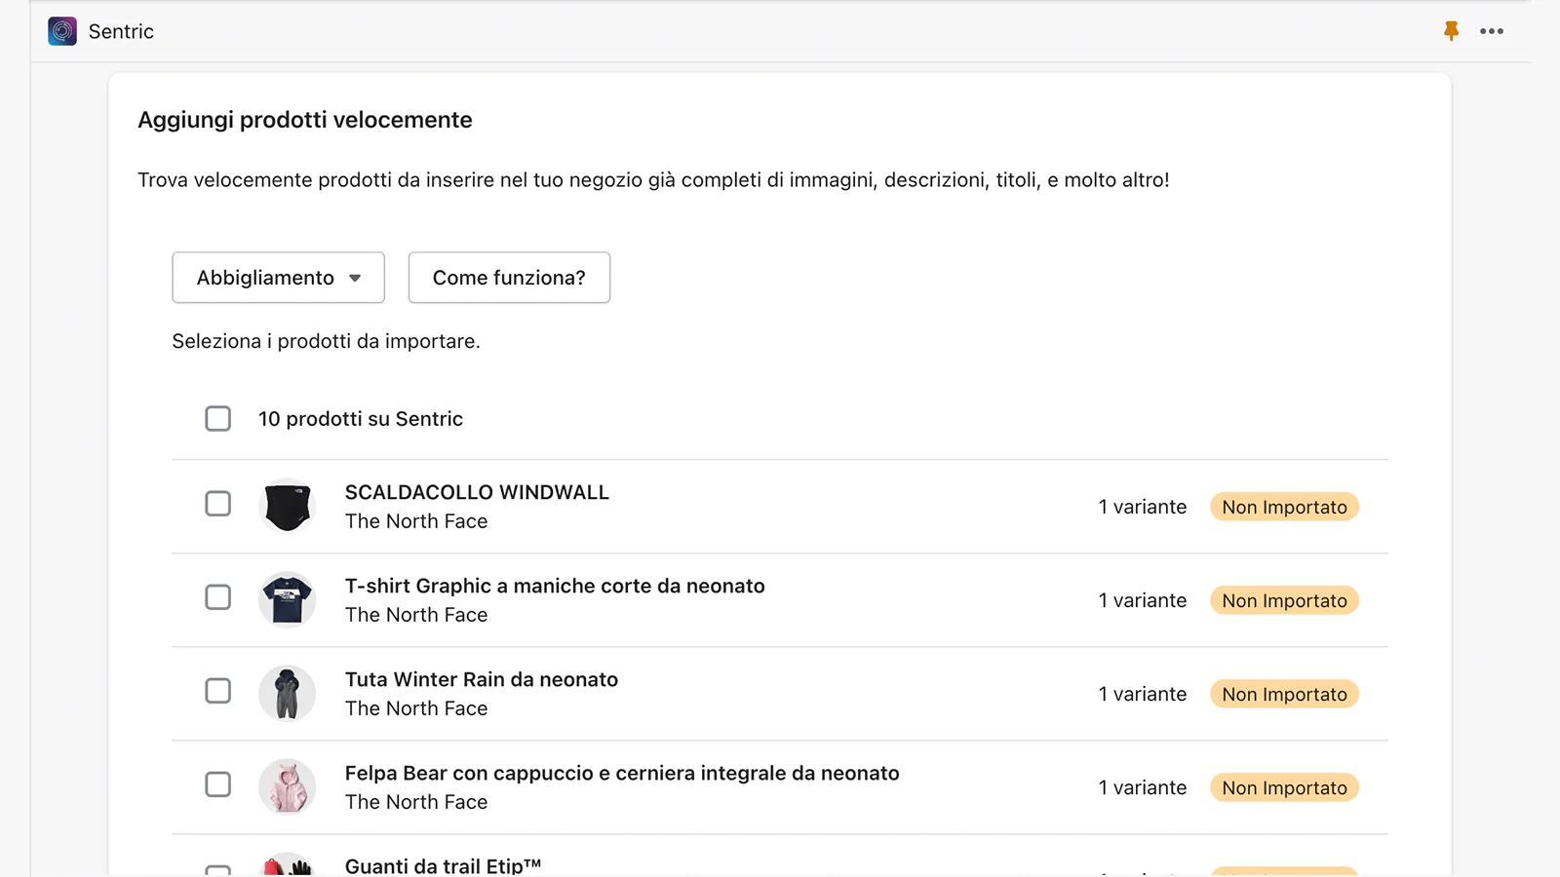Click the Sentric app logo icon
Viewport: 1560px width, 877px height.
coord(62,31)
